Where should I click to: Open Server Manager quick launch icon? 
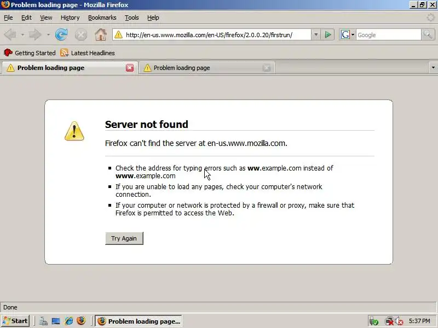[x=43, y=321]
